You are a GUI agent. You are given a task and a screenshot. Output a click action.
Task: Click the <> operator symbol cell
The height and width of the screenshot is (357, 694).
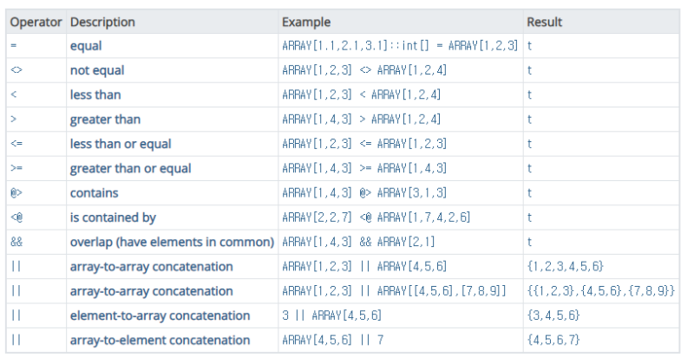tap(15, 70)
